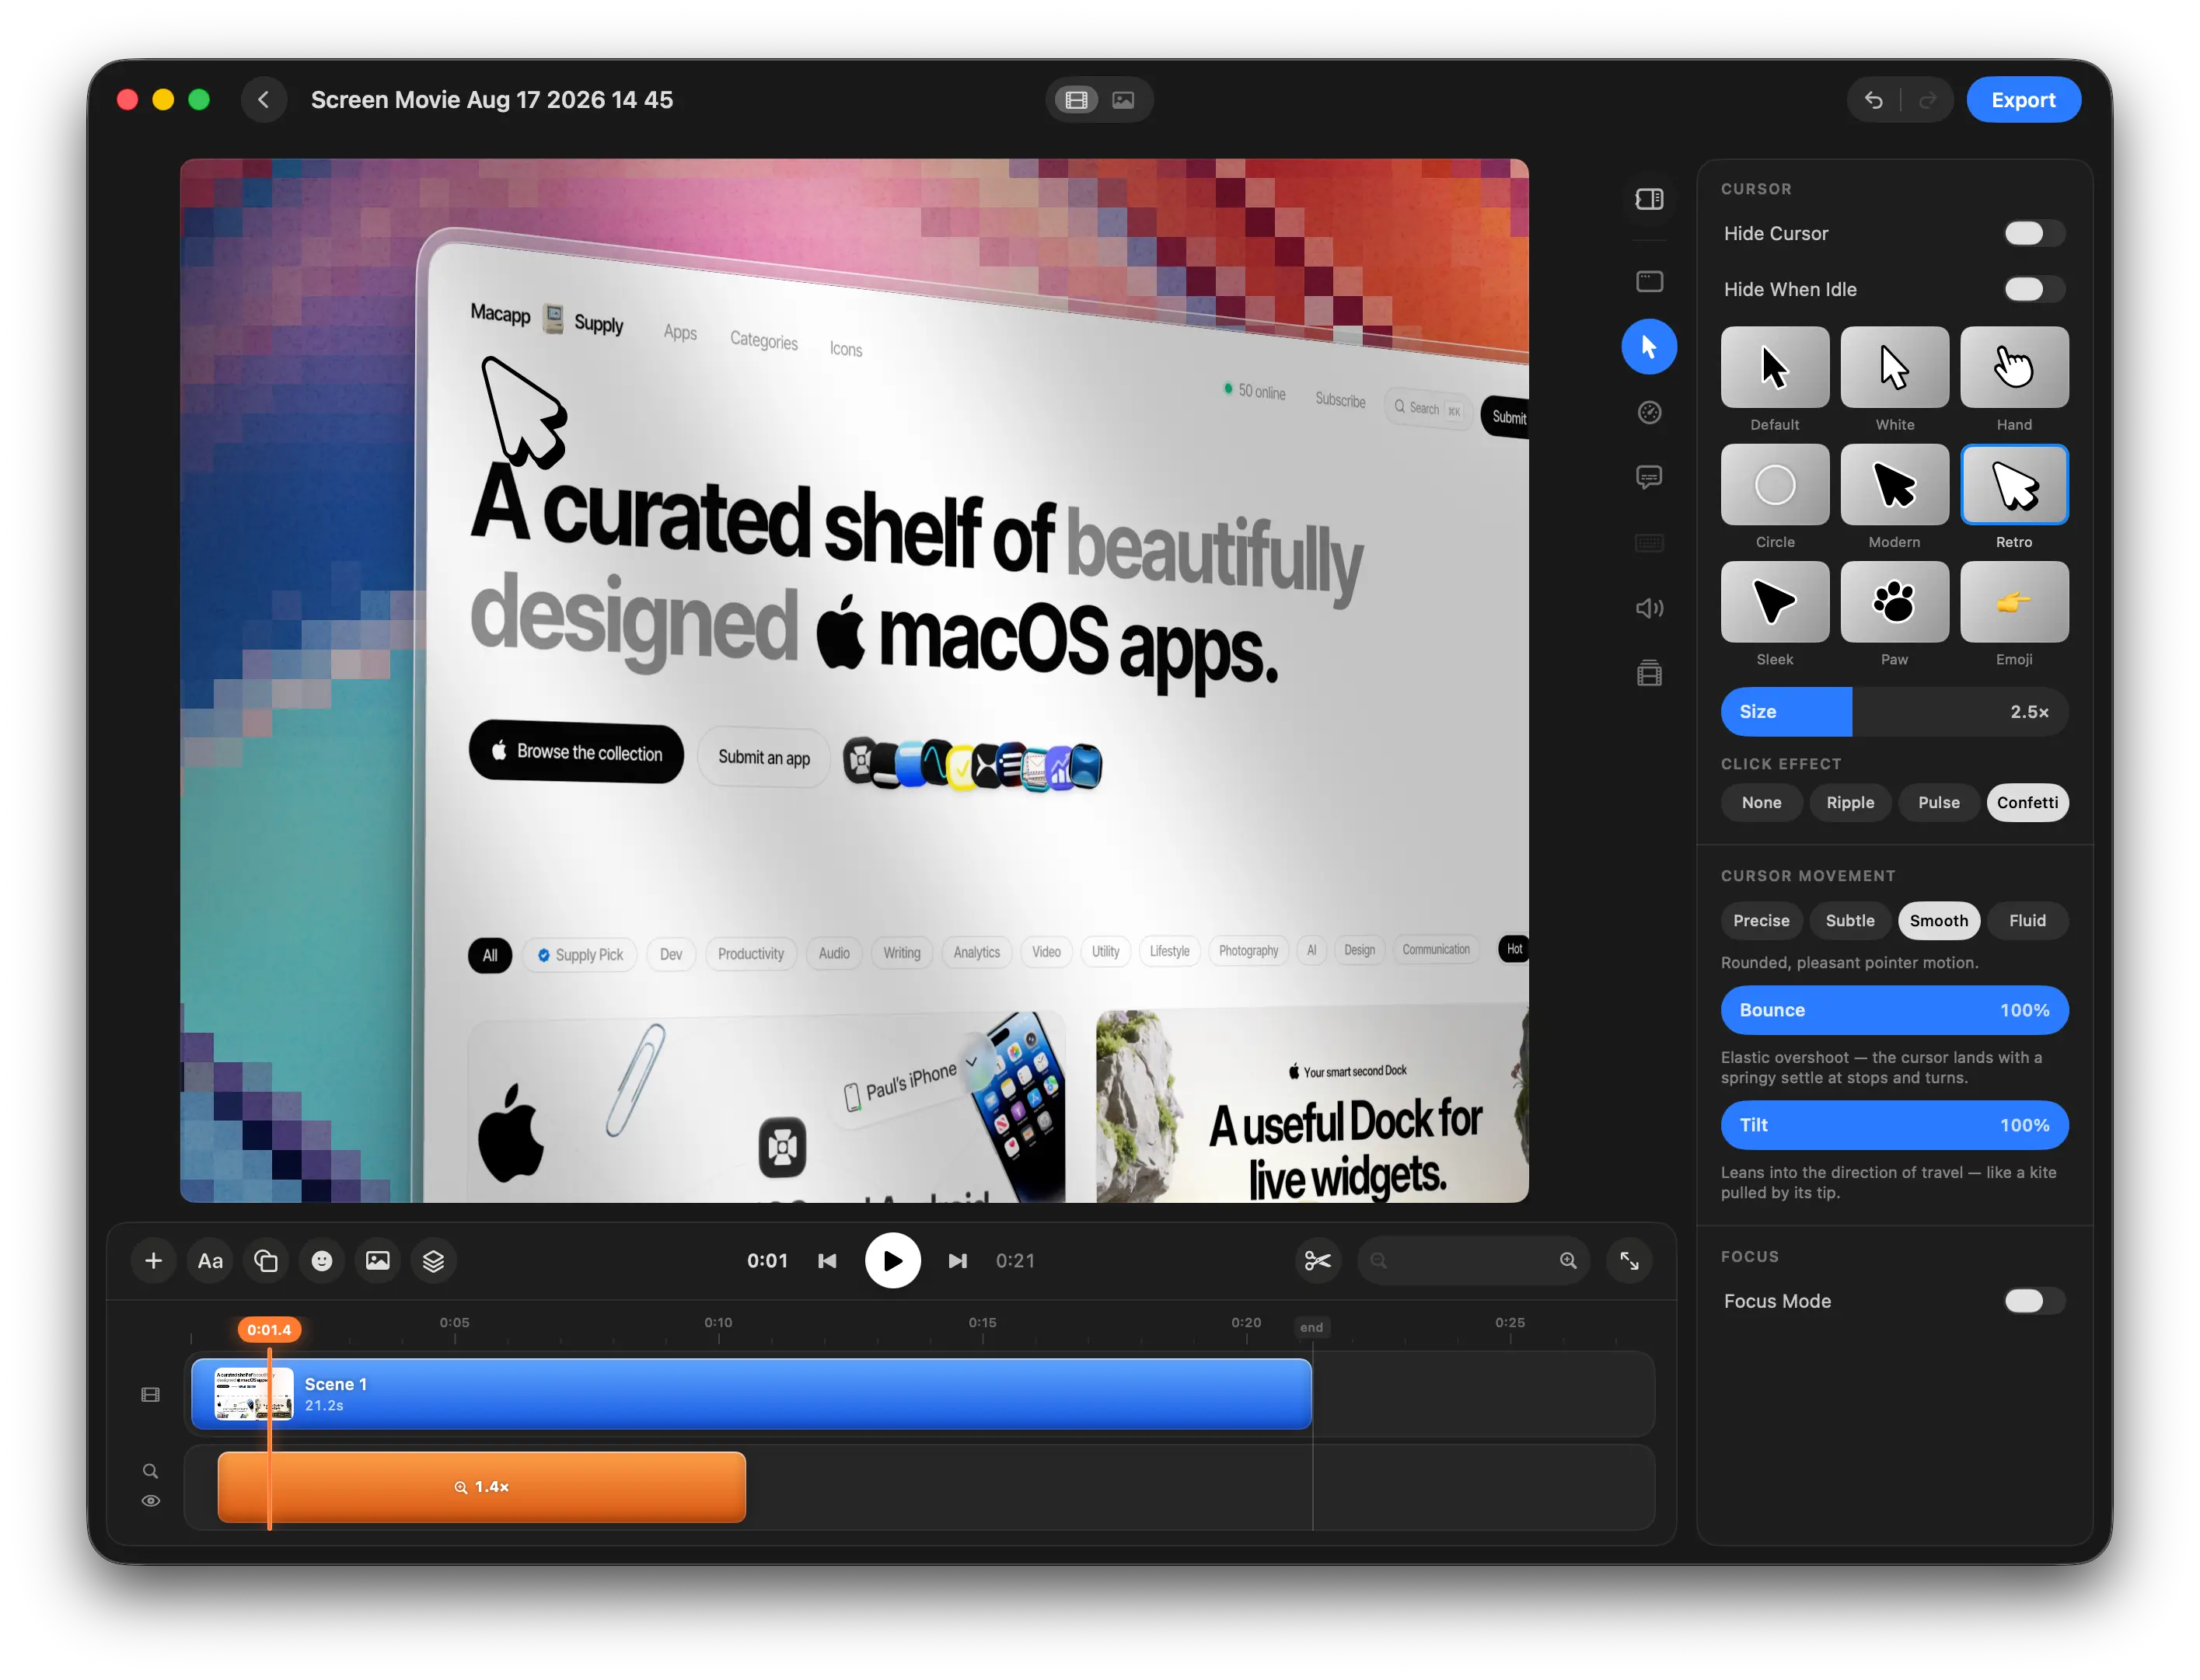Adjust the cursor Size slider
2200x1680 pixels.
click(x=1894, y=712)
